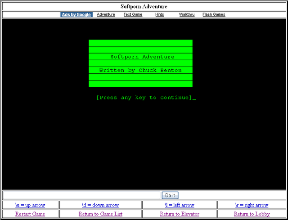
Task: Click the Ads by Google label
Action: 76,14
